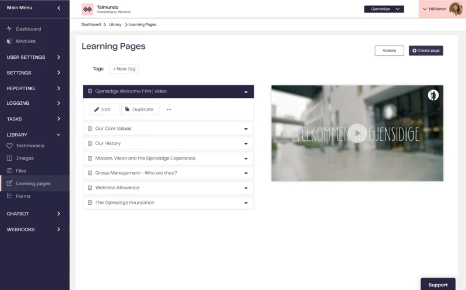Viewport: 466px width, 290px height.
Task: Click the Modules cube icon
Action: point(9,41)
